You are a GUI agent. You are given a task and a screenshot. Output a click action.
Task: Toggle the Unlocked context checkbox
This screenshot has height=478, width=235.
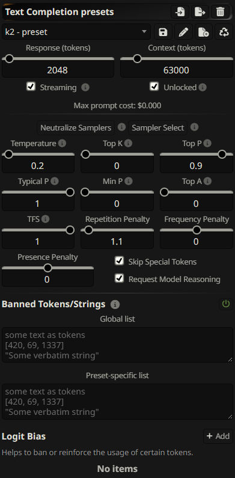tap(154, 87)
